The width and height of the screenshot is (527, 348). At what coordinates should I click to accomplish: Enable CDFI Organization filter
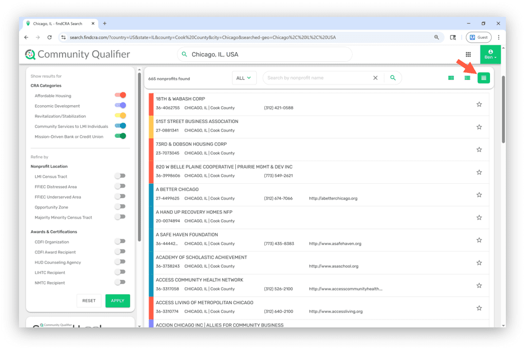click(x=120, y=241)
